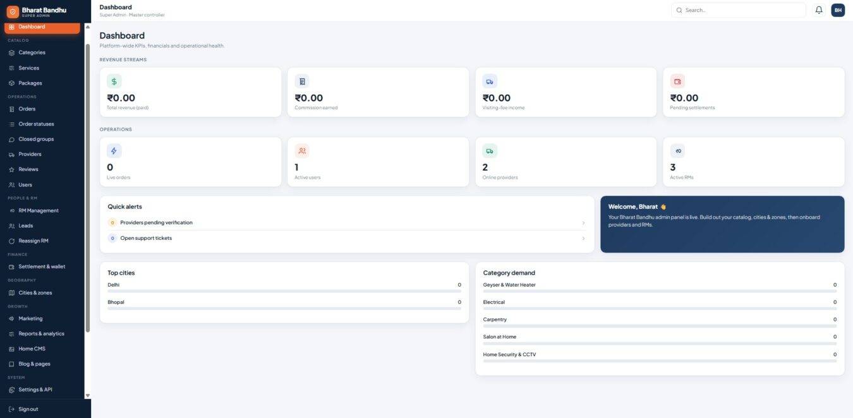Focus the top Search field
This screenshot has height=418, width=853.
click(739, 10)
